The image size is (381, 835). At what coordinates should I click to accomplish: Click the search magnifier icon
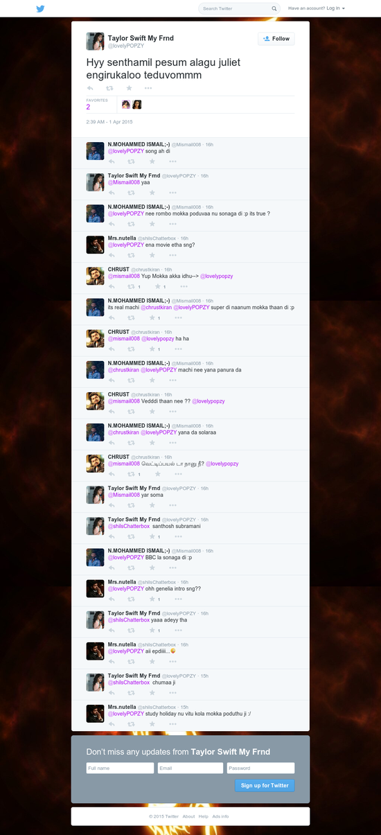click(274, 9)
